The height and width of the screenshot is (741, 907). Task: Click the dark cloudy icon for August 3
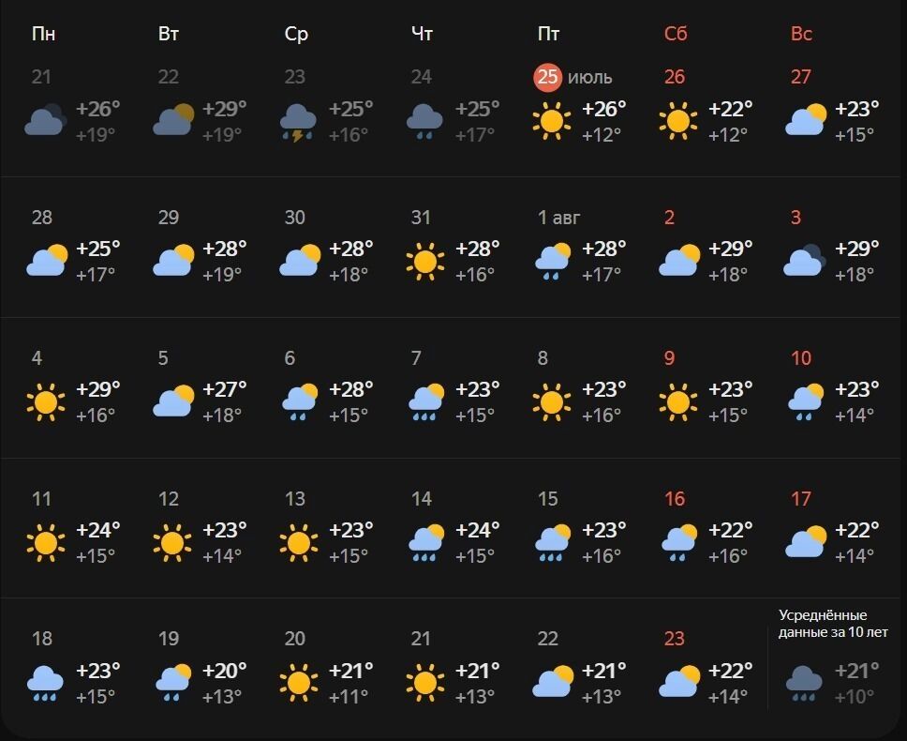(804, 262)
